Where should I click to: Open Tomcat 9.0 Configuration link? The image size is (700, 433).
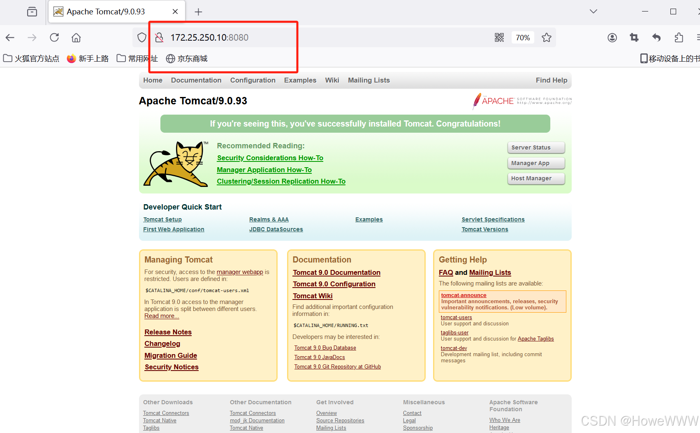(334, 284)
